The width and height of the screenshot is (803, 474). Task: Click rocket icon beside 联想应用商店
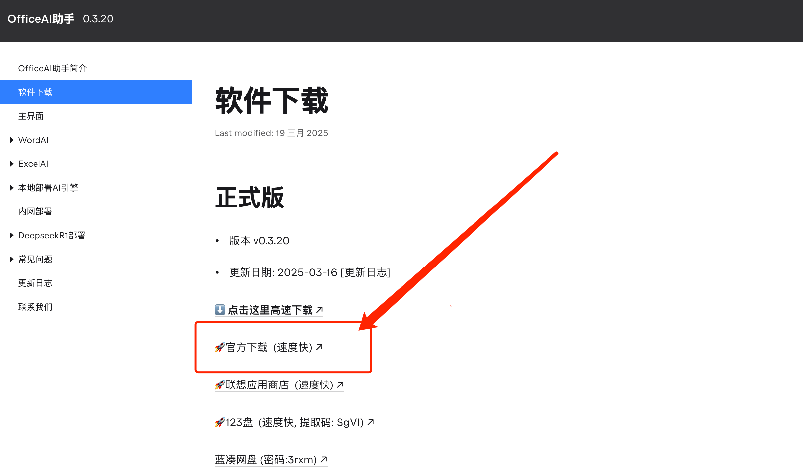click(220, 385)
